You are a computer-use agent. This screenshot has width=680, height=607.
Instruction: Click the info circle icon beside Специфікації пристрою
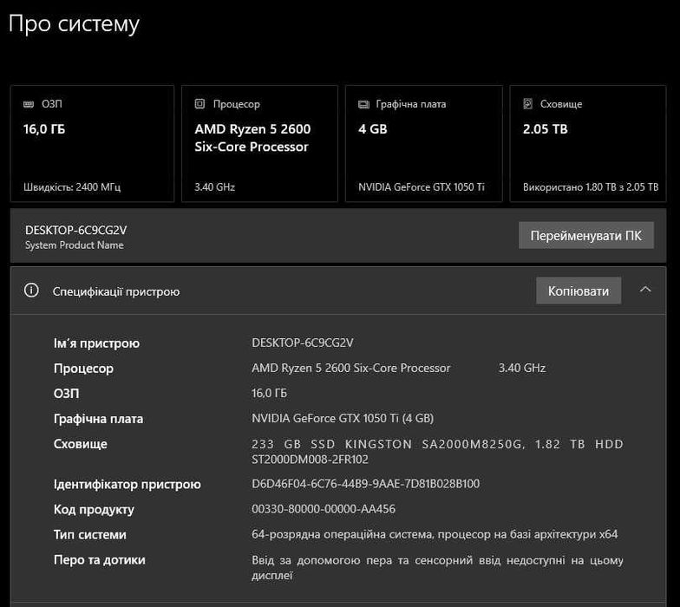tap(31, 290)
